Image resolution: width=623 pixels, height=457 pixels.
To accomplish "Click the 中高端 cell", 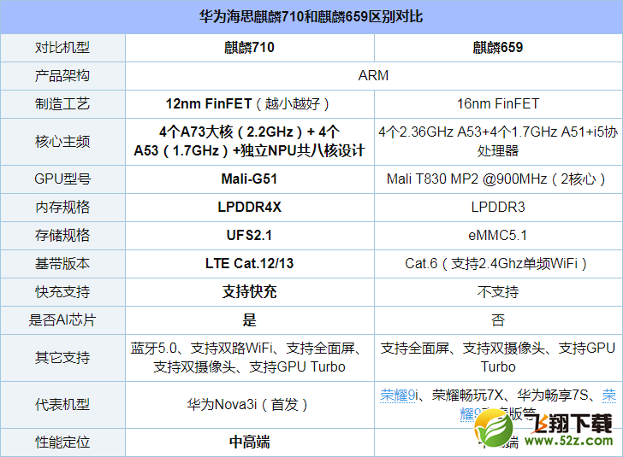I will coord(250,442).
